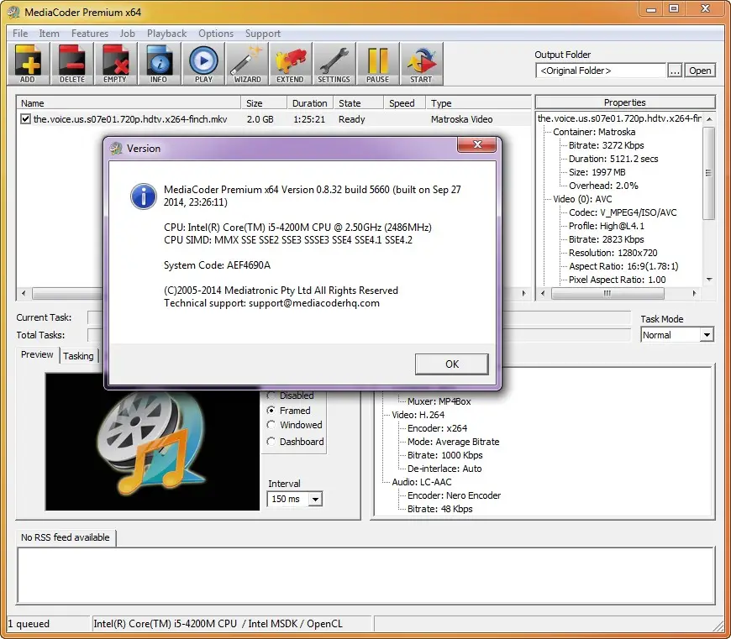Screen dimensions: 731x639
Task: Select the Encoder: Nero Encoder tree item
Action: (454, 495)
